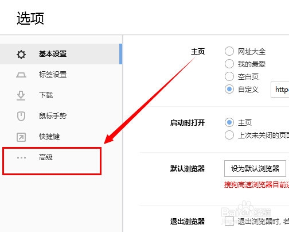This screenshot has width=289, height=232.
Task: Click the tab icon beside 标签设置
Action: click(x=21, y=75)
